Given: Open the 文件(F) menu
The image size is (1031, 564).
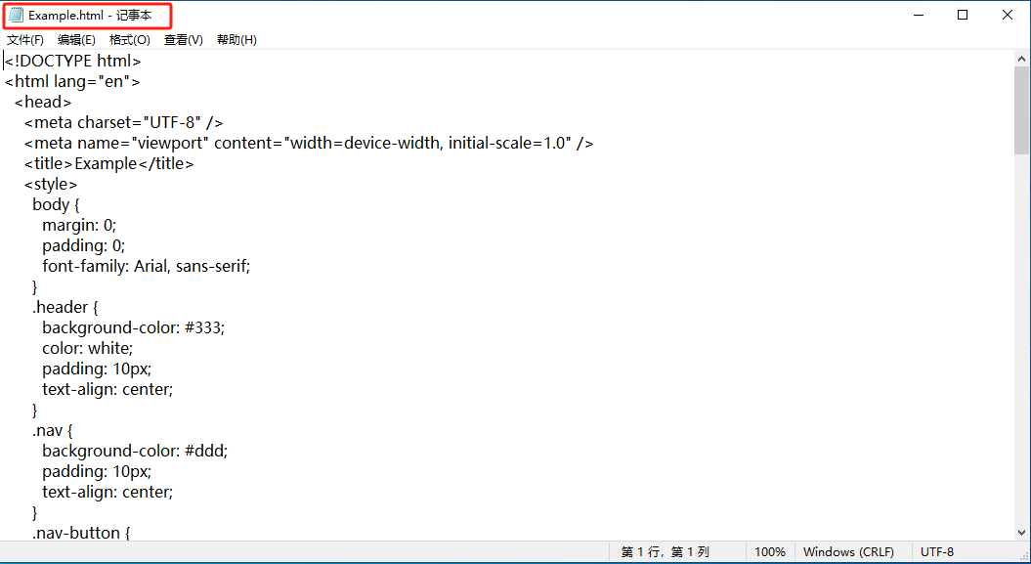Looking at the screenshot, I should click(25, 40).
